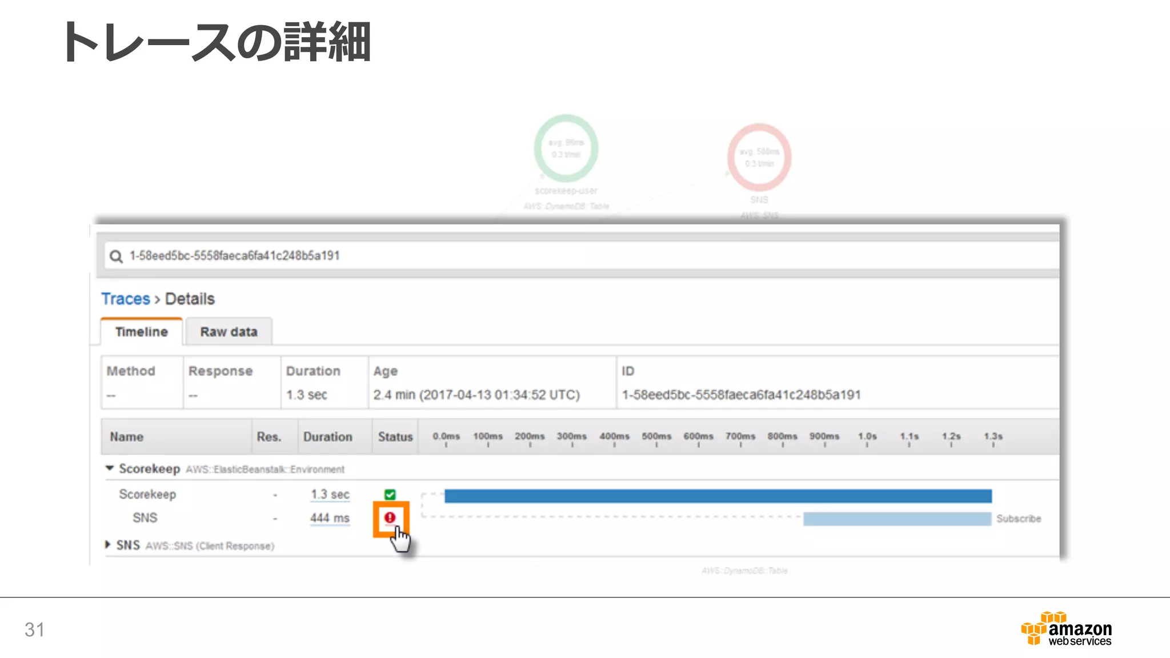The height and width of the screenshot is (658, 1170).
Task: Click the 444 ms duration link
Action: point(330,518)
